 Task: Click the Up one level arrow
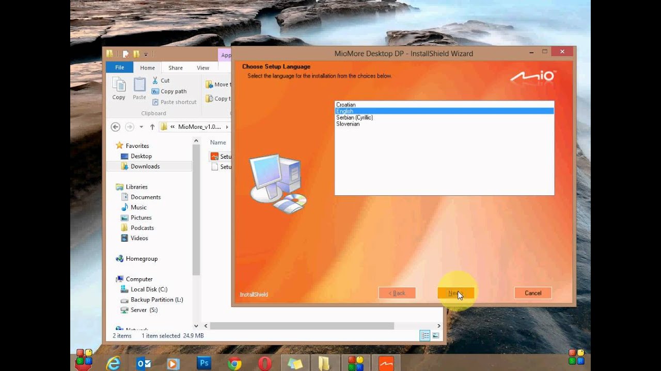[x=152, y=127]
